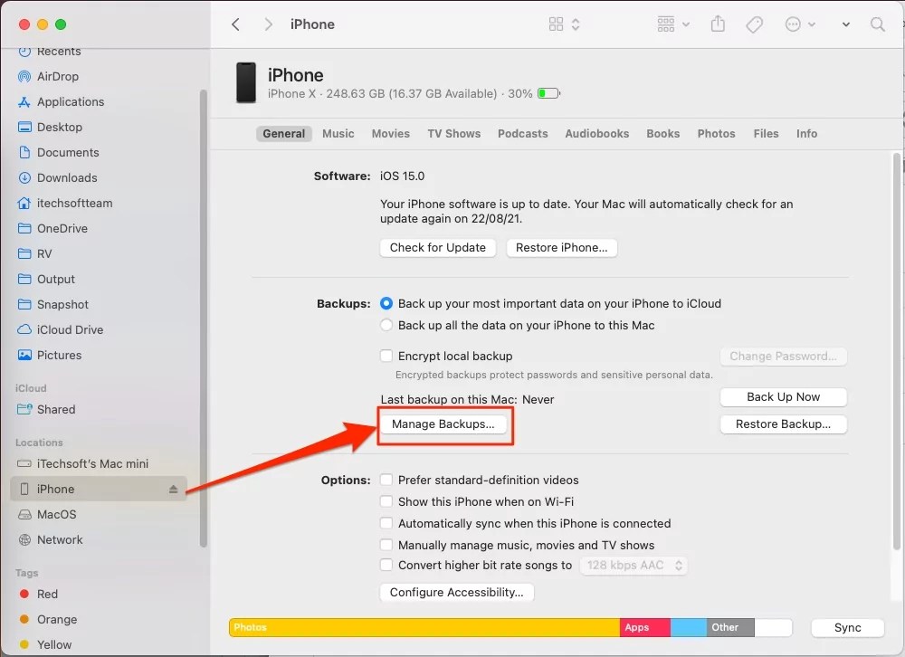Go back with the left chevron
Screen dimensions: 905x657
pos(235,24)
